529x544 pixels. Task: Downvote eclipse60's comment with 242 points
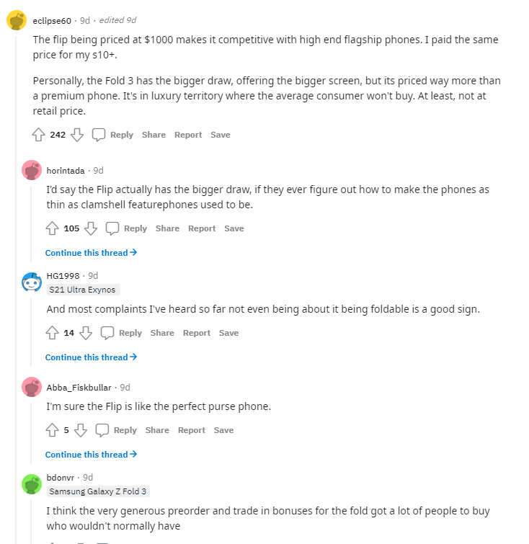[77, 135]
